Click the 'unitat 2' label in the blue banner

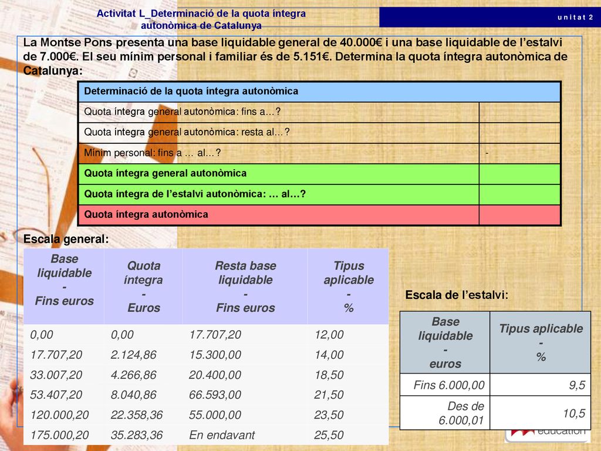tap(575, 17)
